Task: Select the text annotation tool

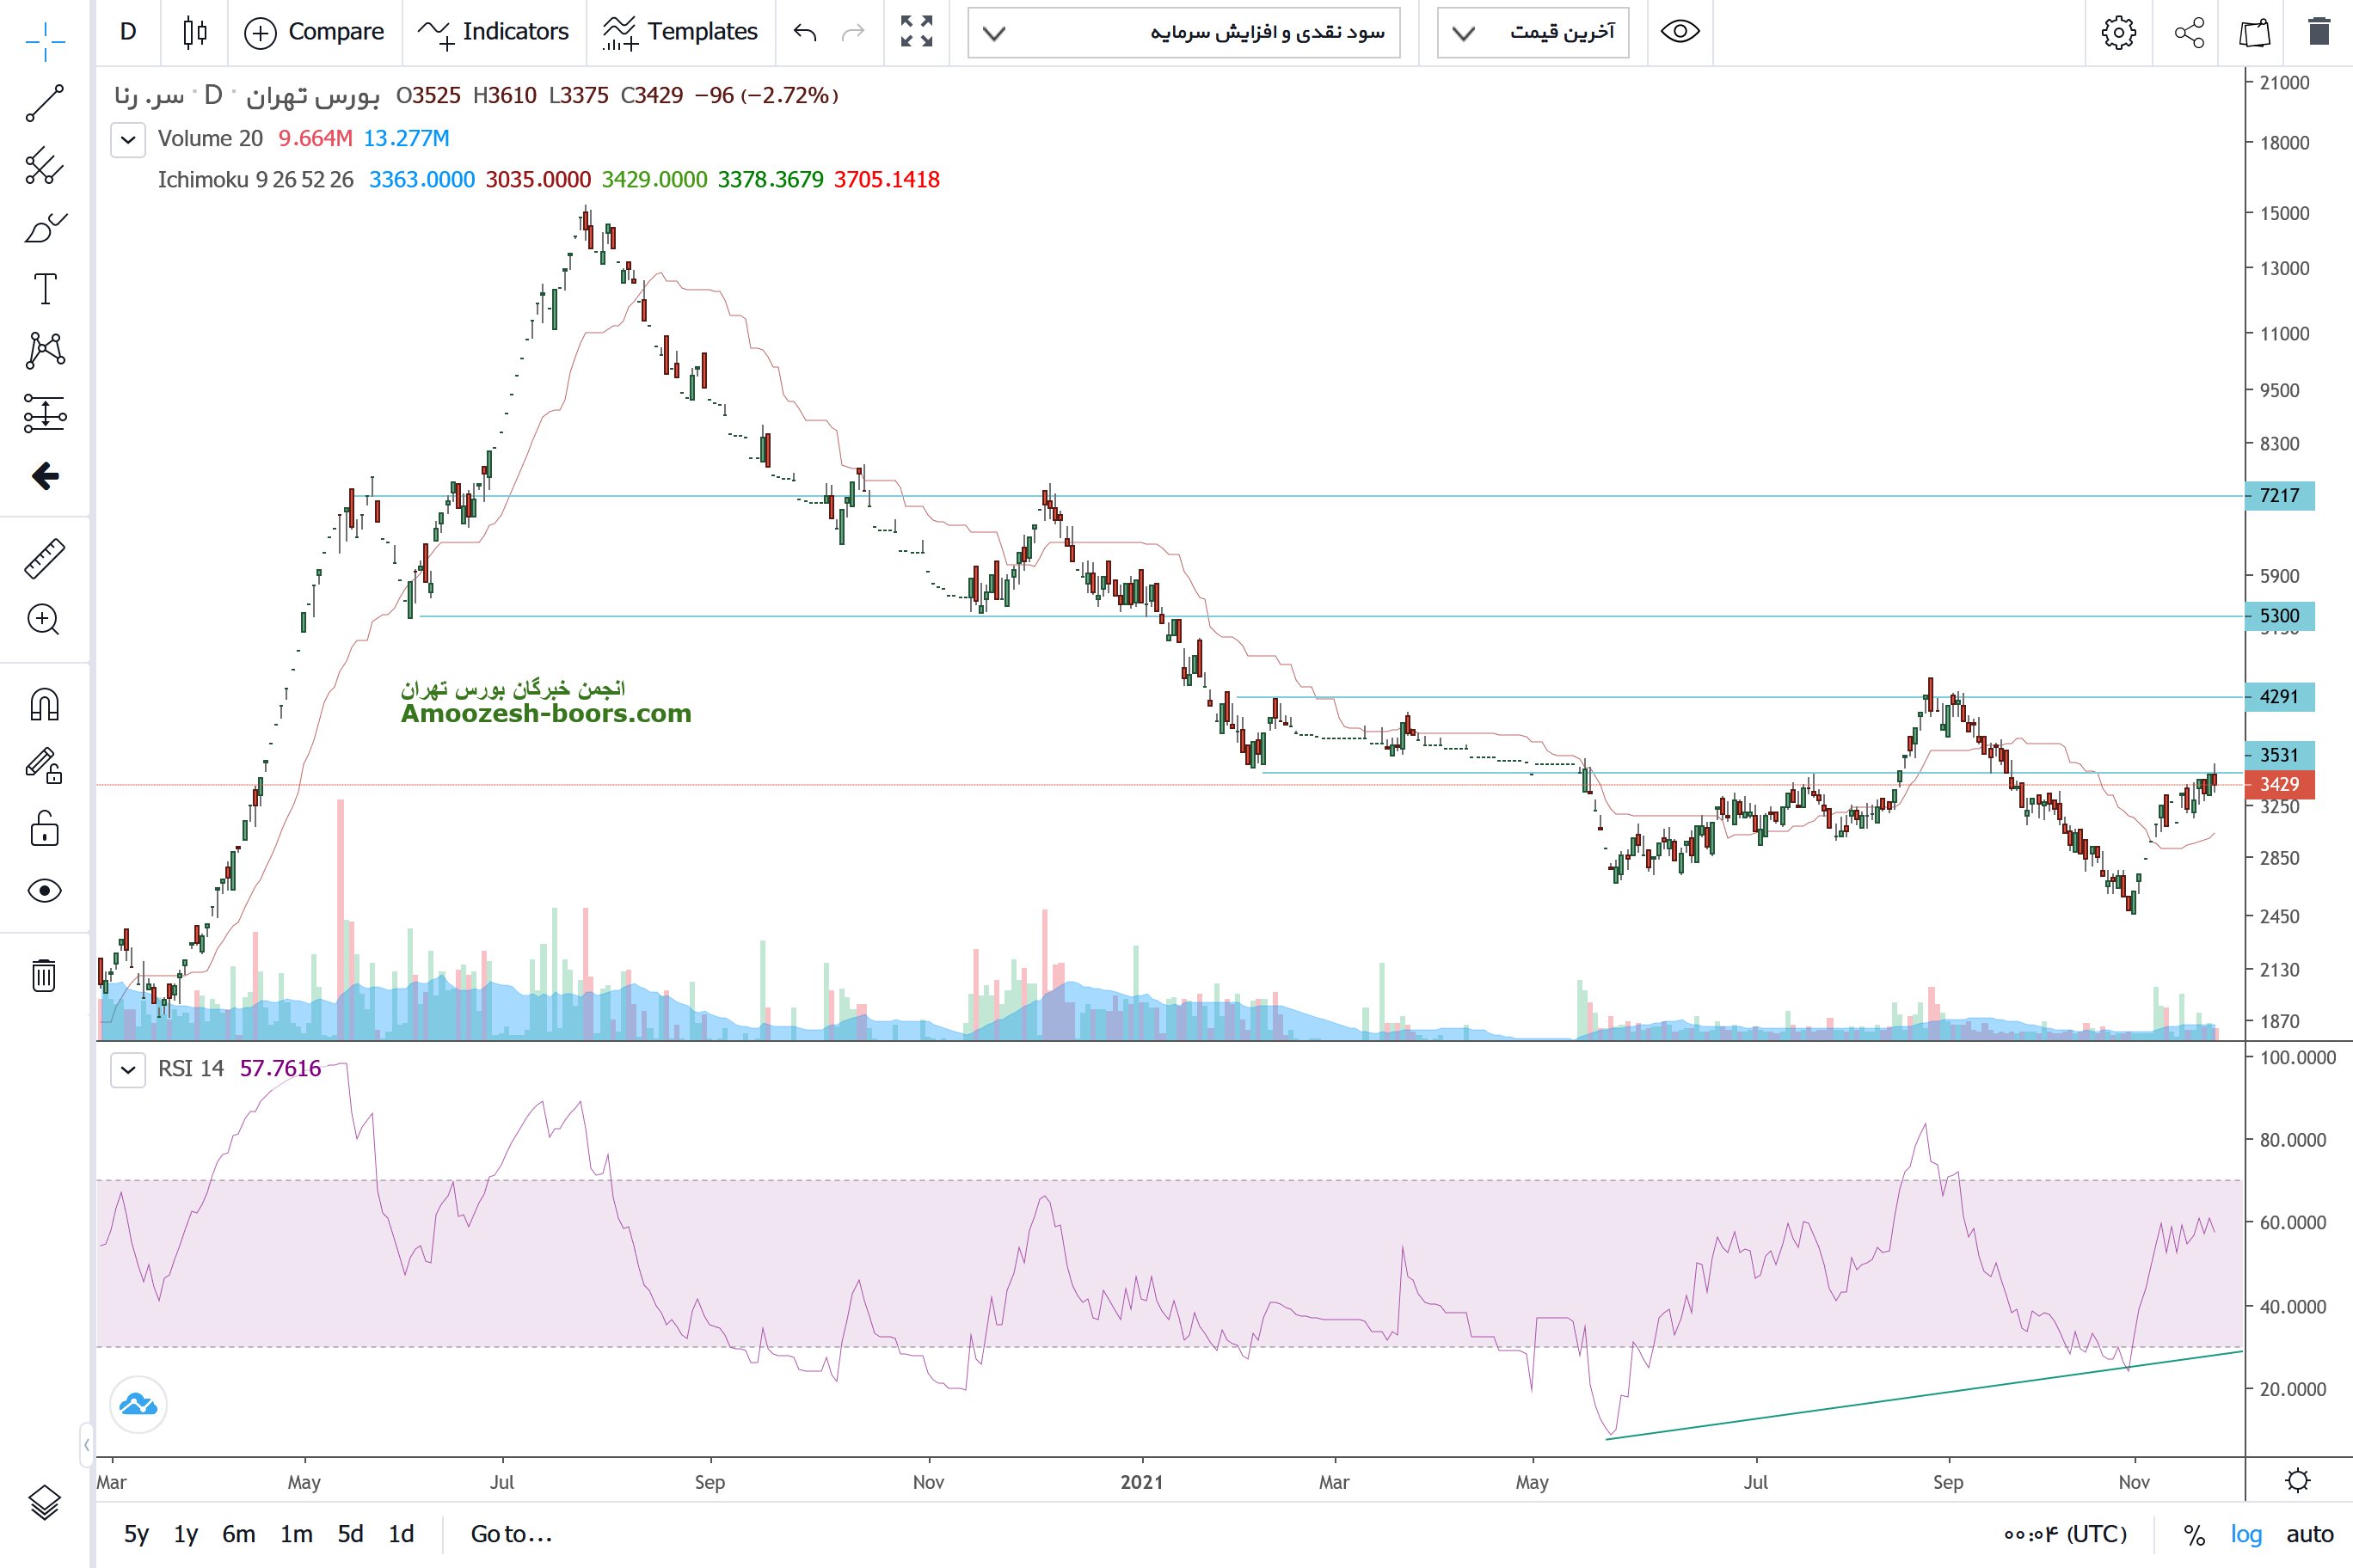Action: [44, 289]
